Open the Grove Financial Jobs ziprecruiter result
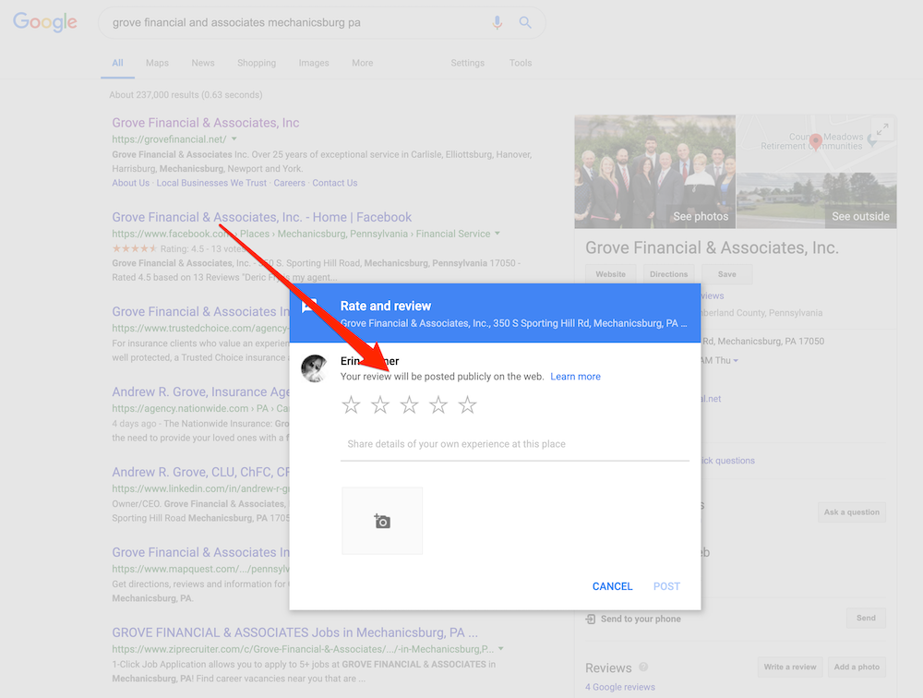Screen dimensions: 923x698 [x=295, y=632]
